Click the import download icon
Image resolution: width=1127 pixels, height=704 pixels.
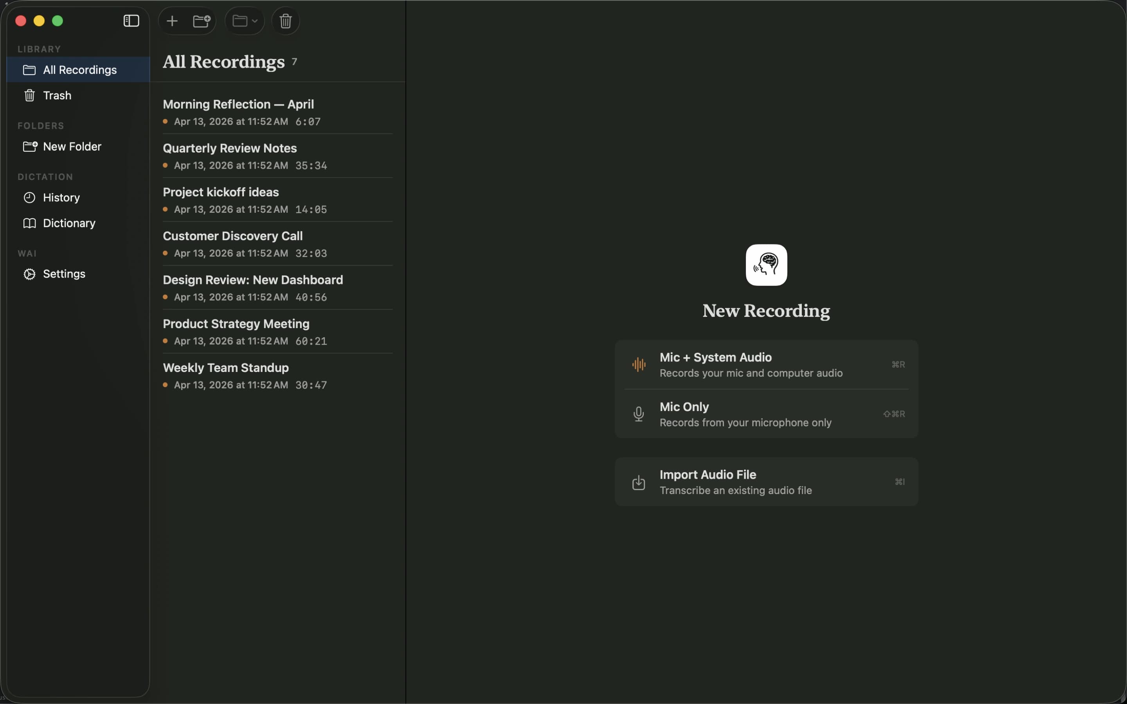click(639, 482)
